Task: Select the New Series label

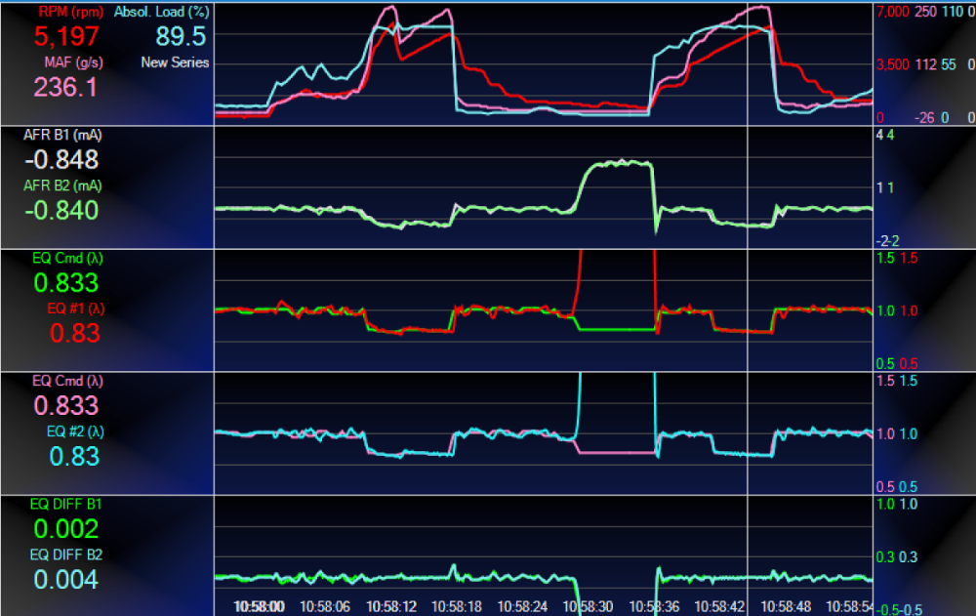Action: coord(175,62)
